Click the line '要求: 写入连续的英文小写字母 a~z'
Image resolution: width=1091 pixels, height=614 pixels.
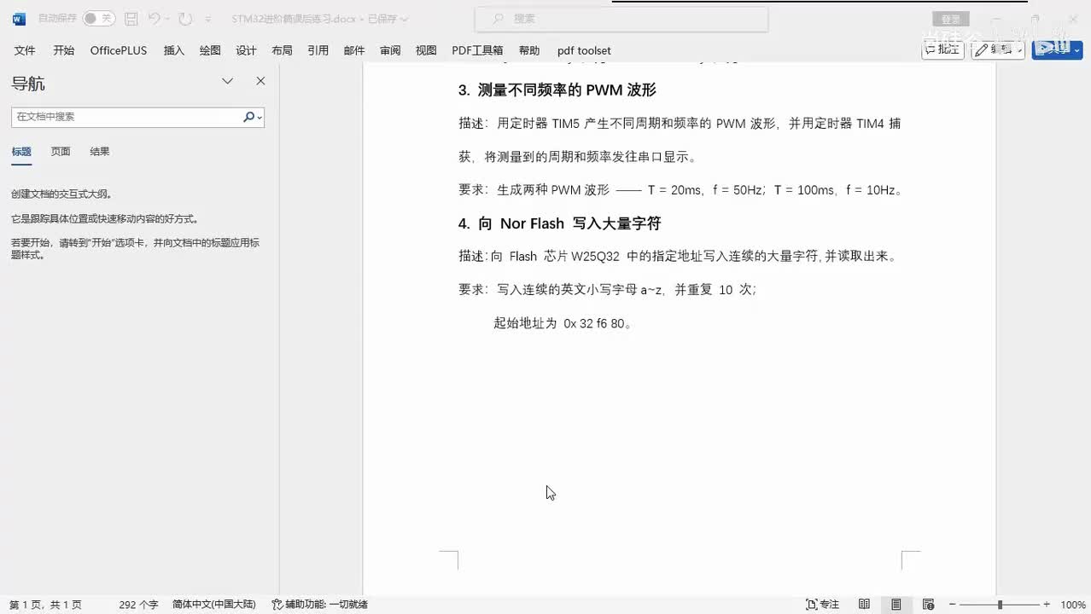(607, 290)
